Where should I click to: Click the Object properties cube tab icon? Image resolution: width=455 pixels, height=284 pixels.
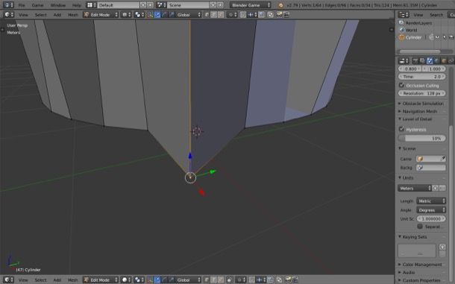(444, 60)
